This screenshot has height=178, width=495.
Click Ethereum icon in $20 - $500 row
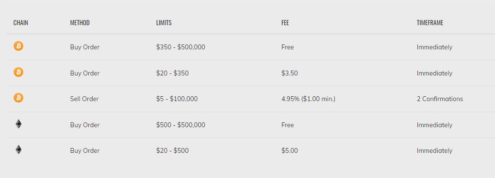[x=18, y=149]
